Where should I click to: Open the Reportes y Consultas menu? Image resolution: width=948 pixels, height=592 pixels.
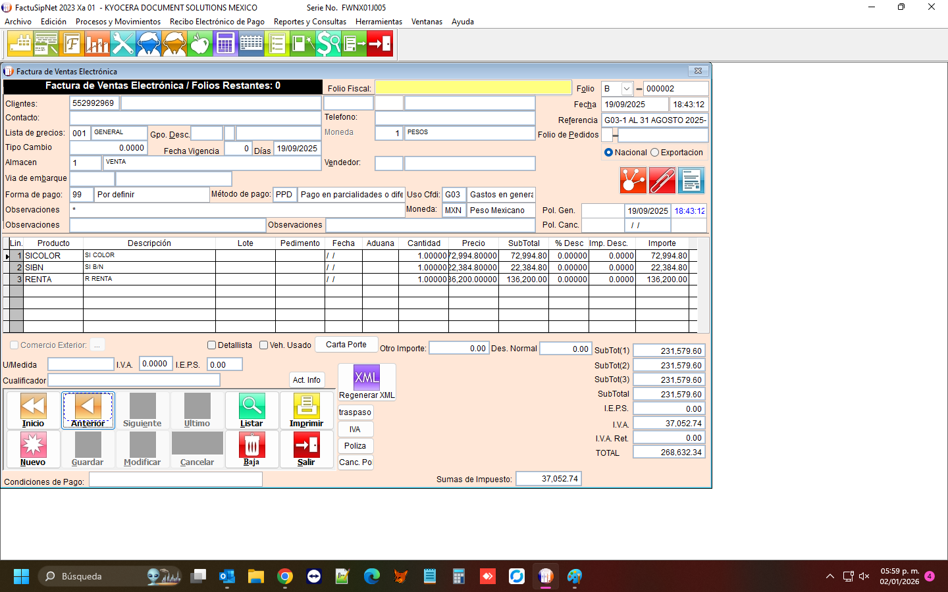click(x=310, y=22)
